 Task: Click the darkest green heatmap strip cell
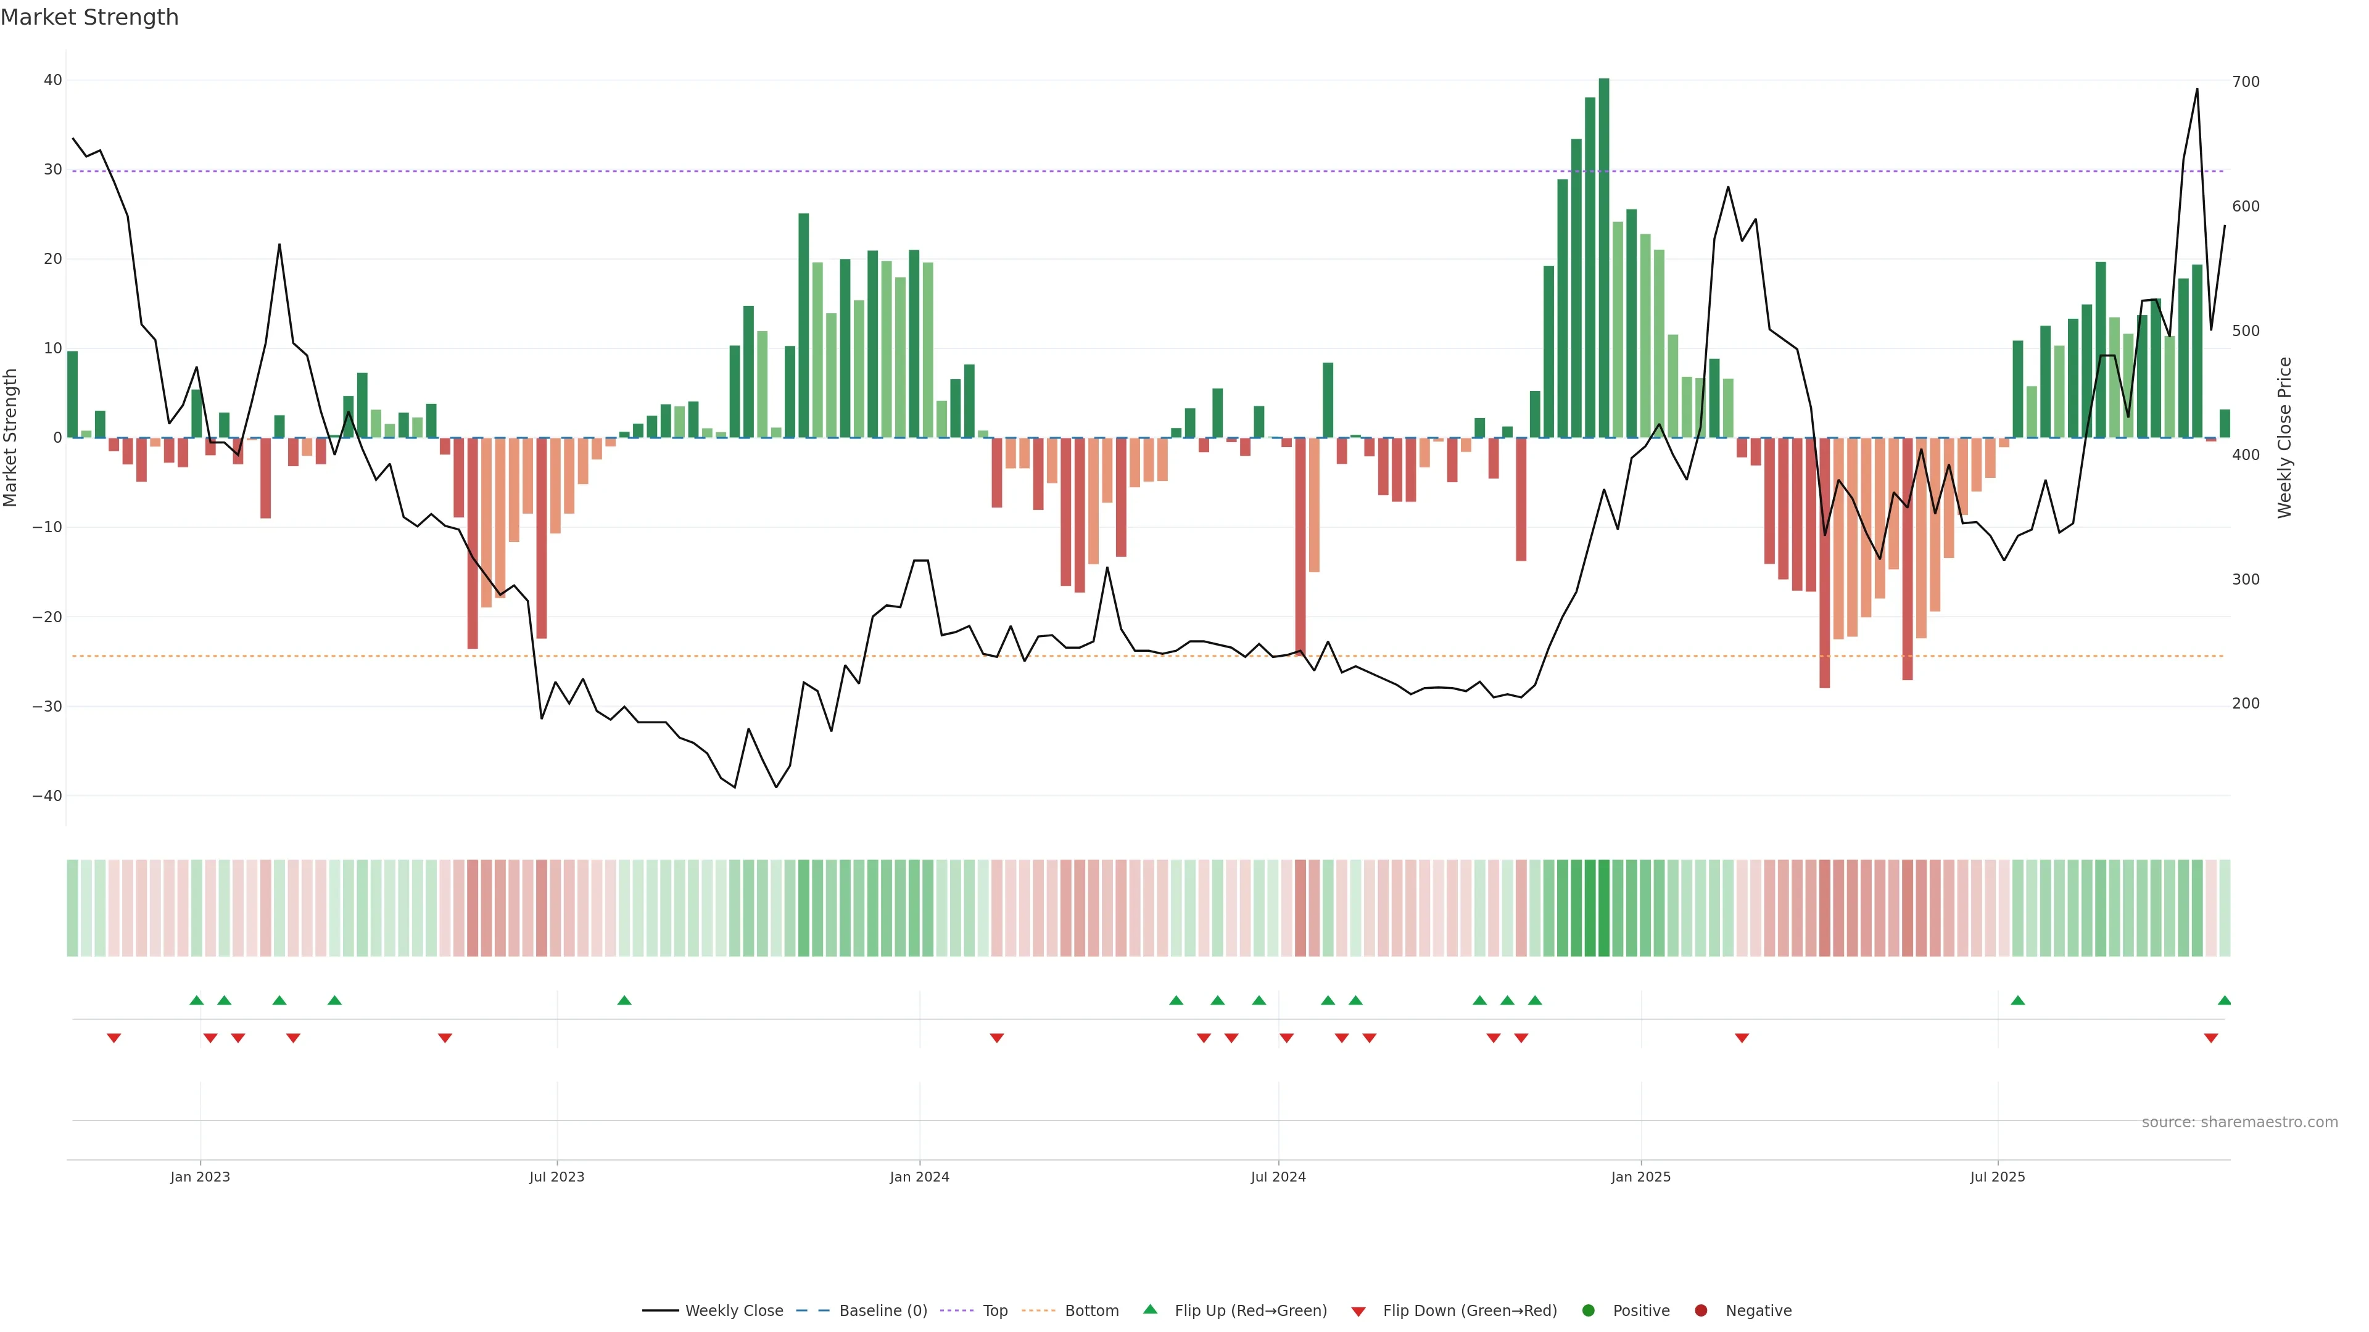(1604, 907)
